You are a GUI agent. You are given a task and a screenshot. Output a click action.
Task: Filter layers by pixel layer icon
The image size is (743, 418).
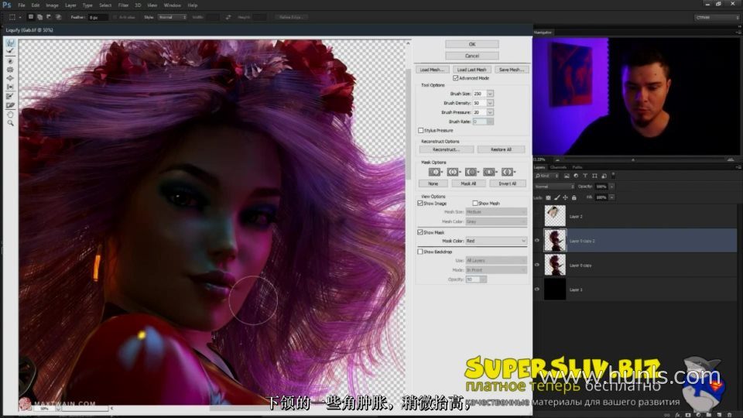click(567, 176)
